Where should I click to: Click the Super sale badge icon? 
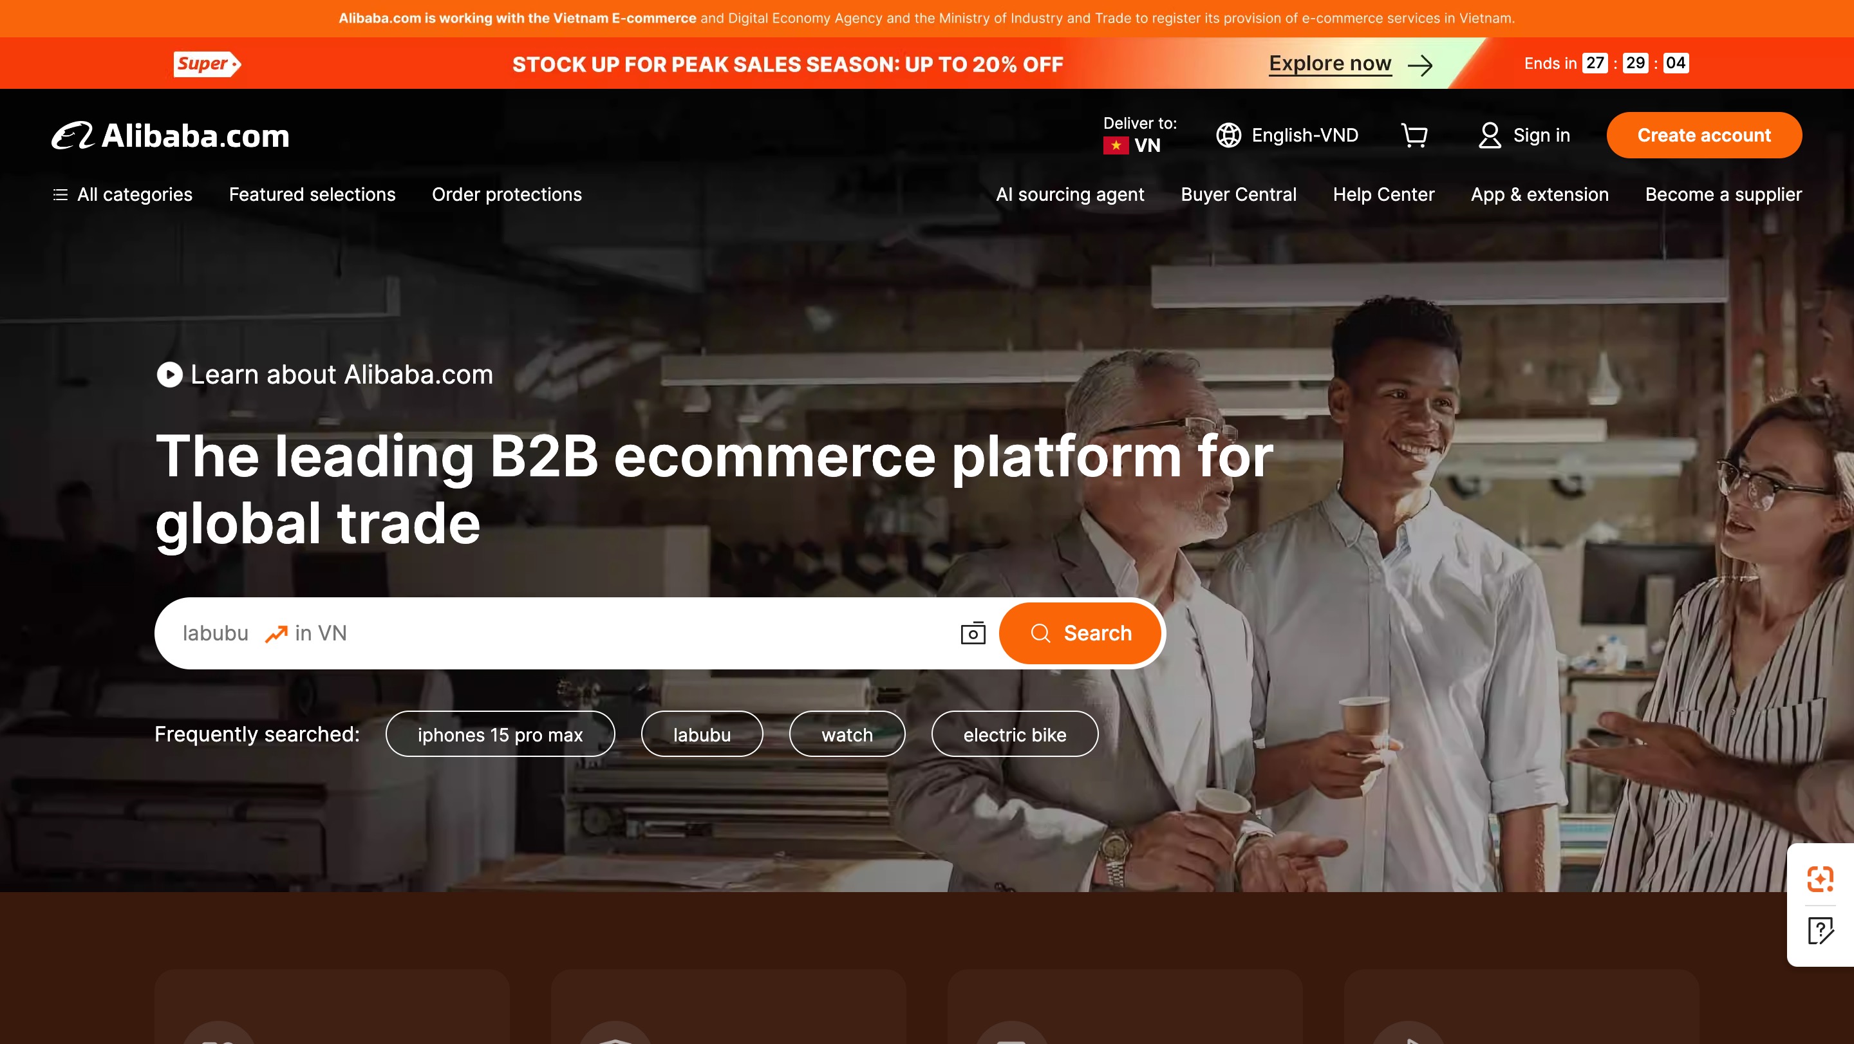[207, 63]
